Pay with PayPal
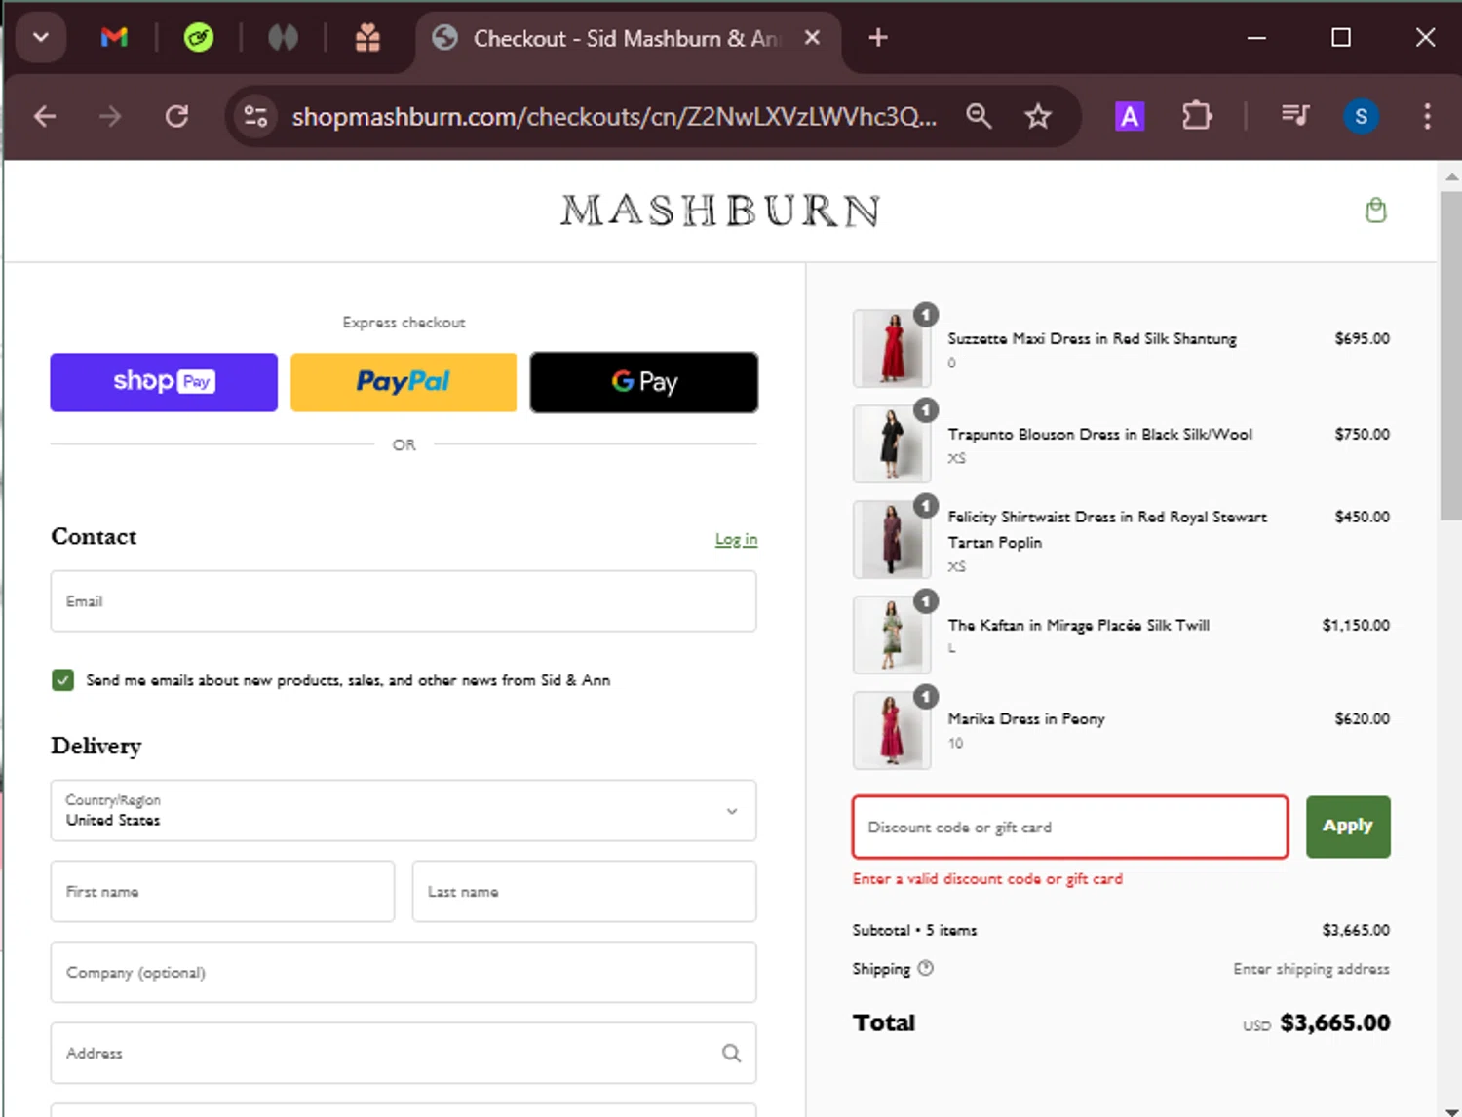Screen dimensions: 1462x1117 404,382
